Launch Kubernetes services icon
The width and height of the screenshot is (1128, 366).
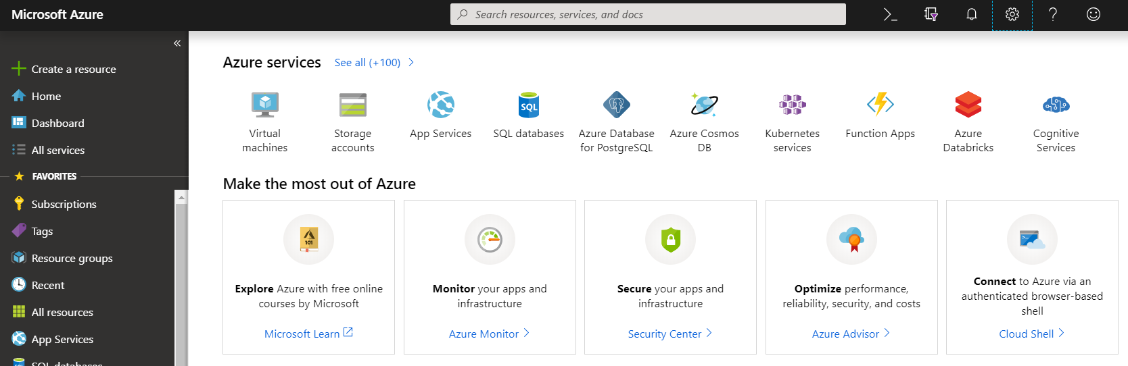pyautogui.click(x=792, y=105)
